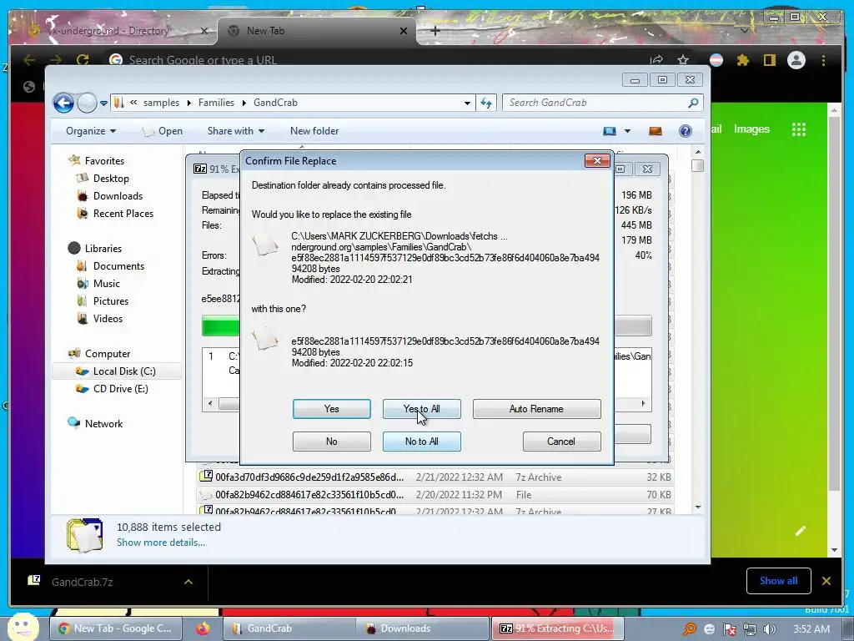Switch to Downloads taskbar window
This screenshot has width=854, height=641.
[422, 628]
